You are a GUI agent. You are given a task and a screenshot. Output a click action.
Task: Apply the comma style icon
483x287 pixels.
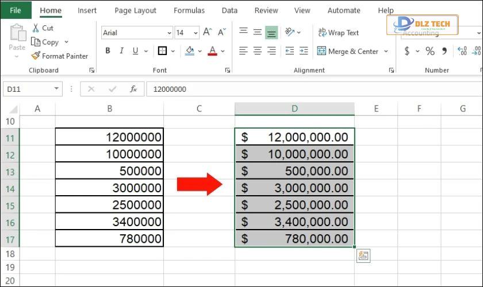point(444,51)
